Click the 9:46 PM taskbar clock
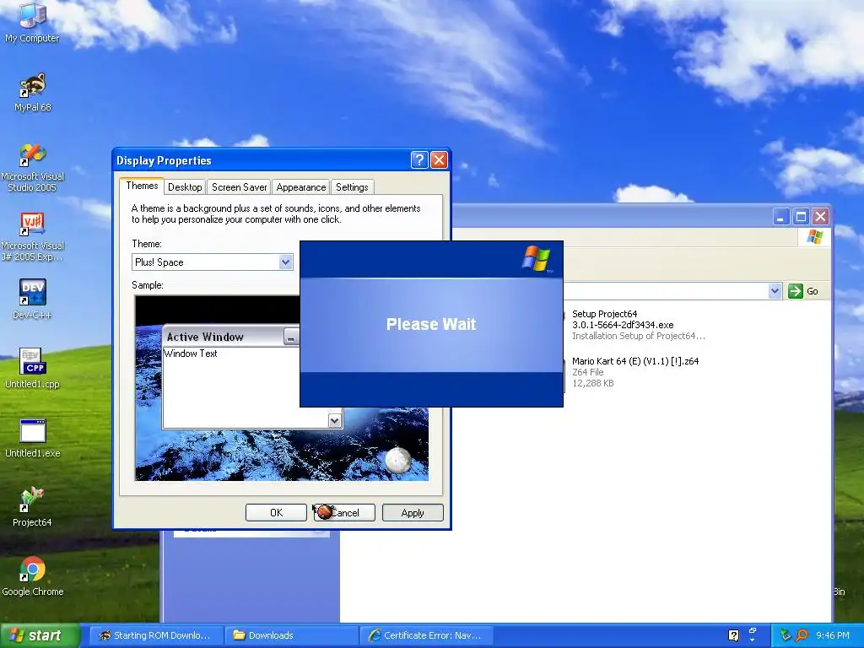Image resolution: width=864 pixels, height=648 pixels. tap(833, 635)
